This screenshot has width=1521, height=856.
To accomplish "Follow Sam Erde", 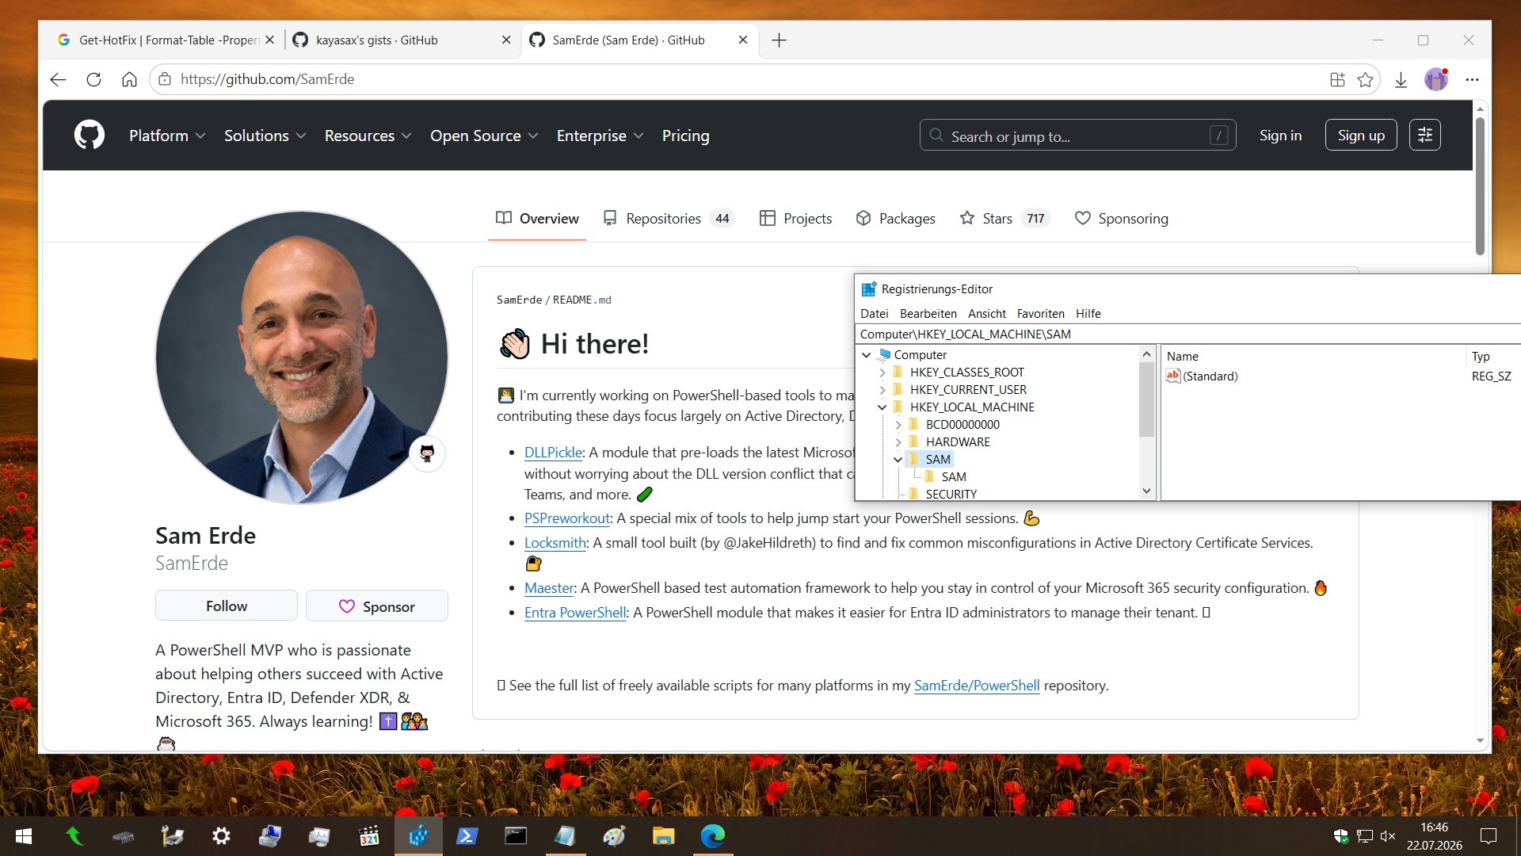I will [x=227, y=606].
